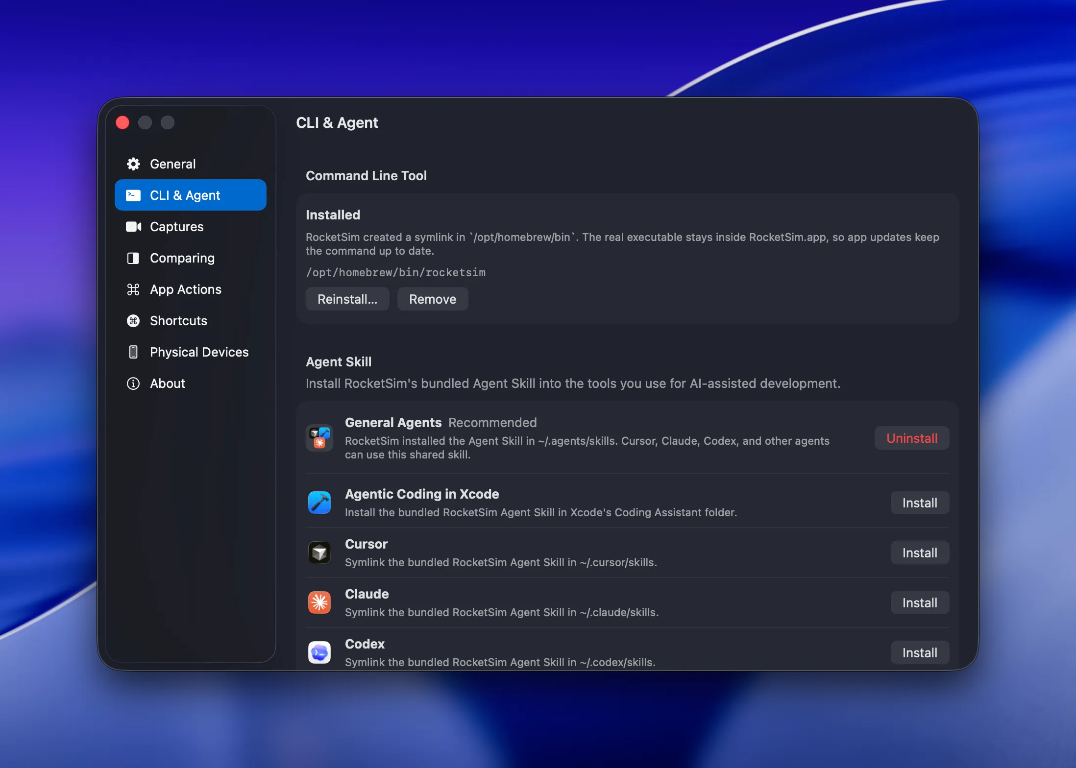
Task: Click the 'Claude' row title
Action: tap(367, 594)
